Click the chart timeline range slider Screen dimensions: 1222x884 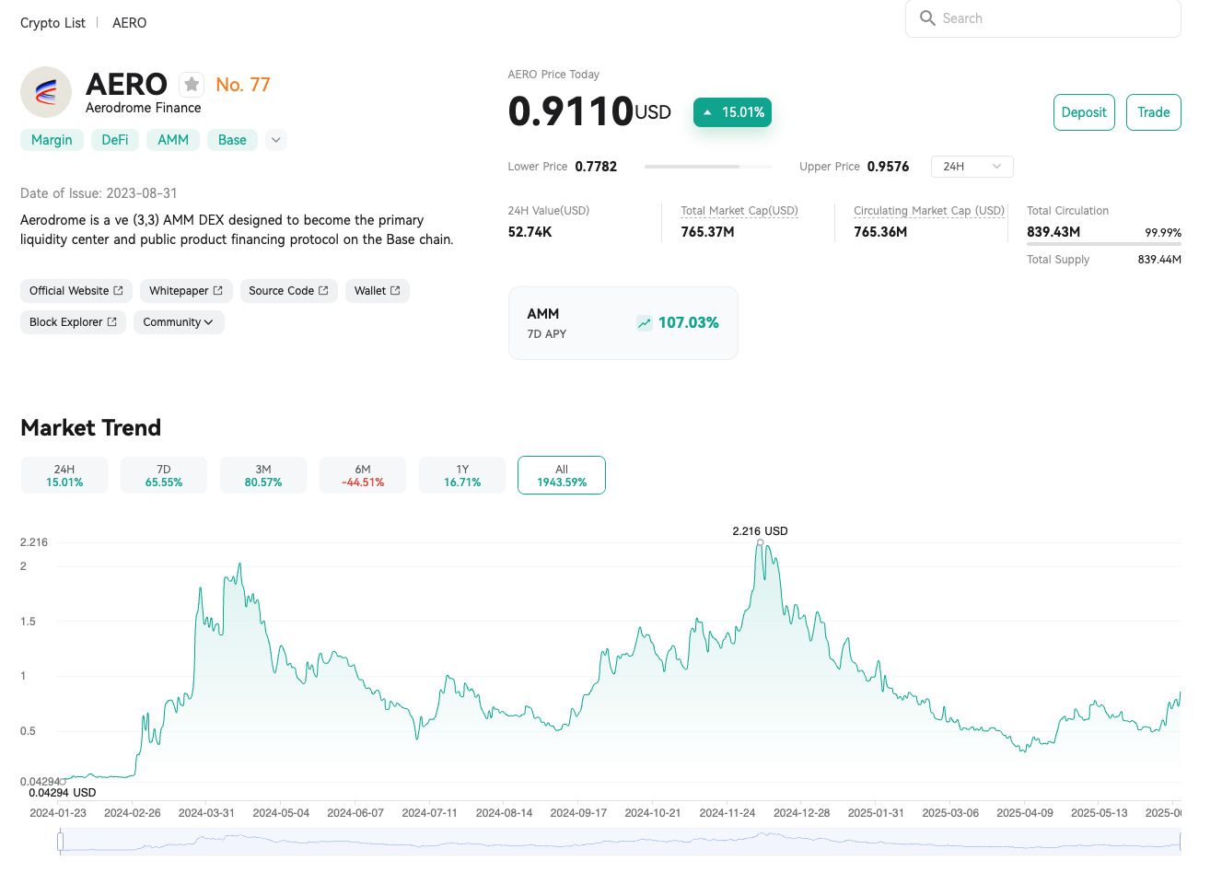pos(619,841)
